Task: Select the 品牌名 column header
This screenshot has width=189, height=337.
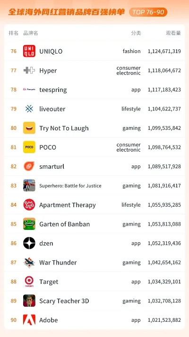Action: tap(31, 33)
